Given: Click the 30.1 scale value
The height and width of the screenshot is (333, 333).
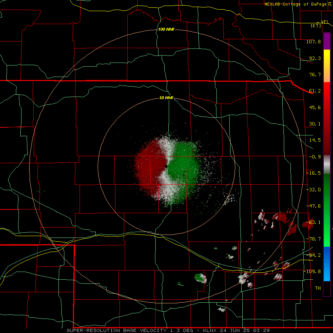Looking at the screenshot, I should point(315,124).
